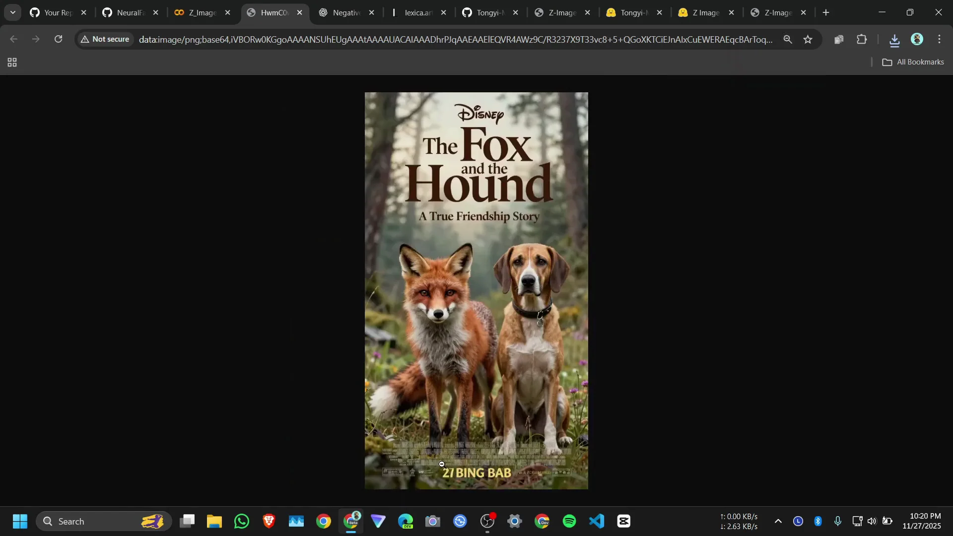The width and height of the screenshot is (953, 536).
Task: Expand the tab search dropdown arrow
Action: tap(13, 12)
